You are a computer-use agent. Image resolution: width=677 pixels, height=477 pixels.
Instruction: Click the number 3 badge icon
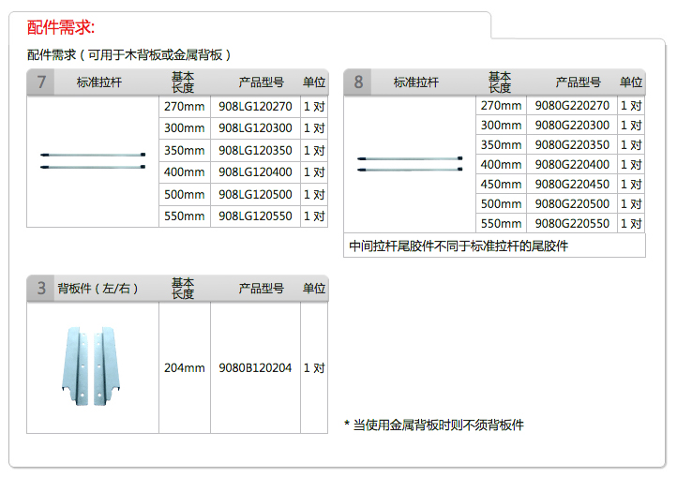(x=41, y=288)
